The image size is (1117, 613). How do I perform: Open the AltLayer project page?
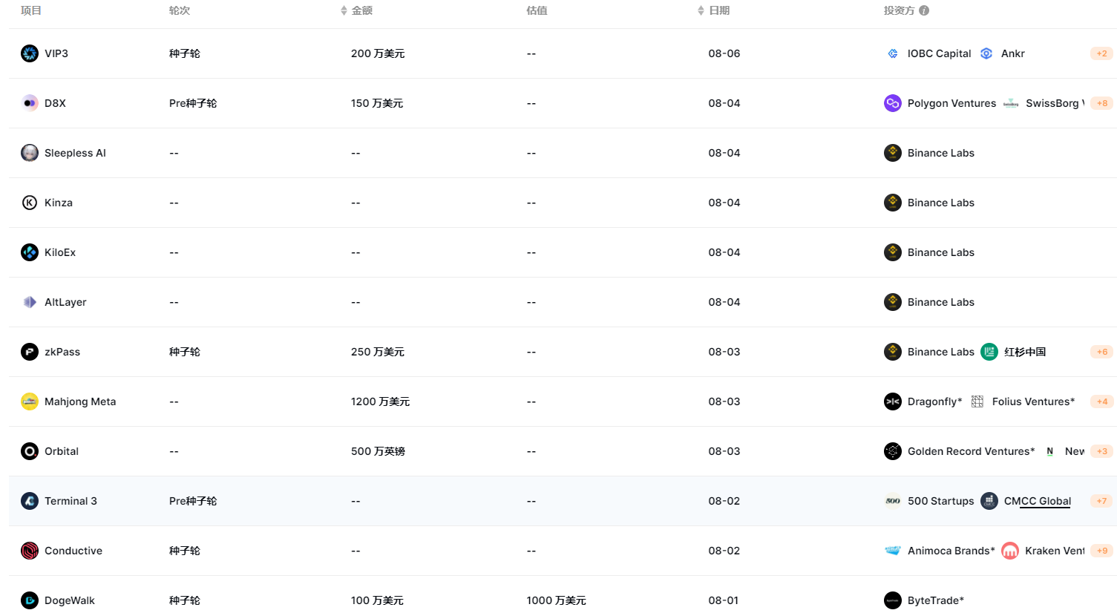(x=65, y=302)
